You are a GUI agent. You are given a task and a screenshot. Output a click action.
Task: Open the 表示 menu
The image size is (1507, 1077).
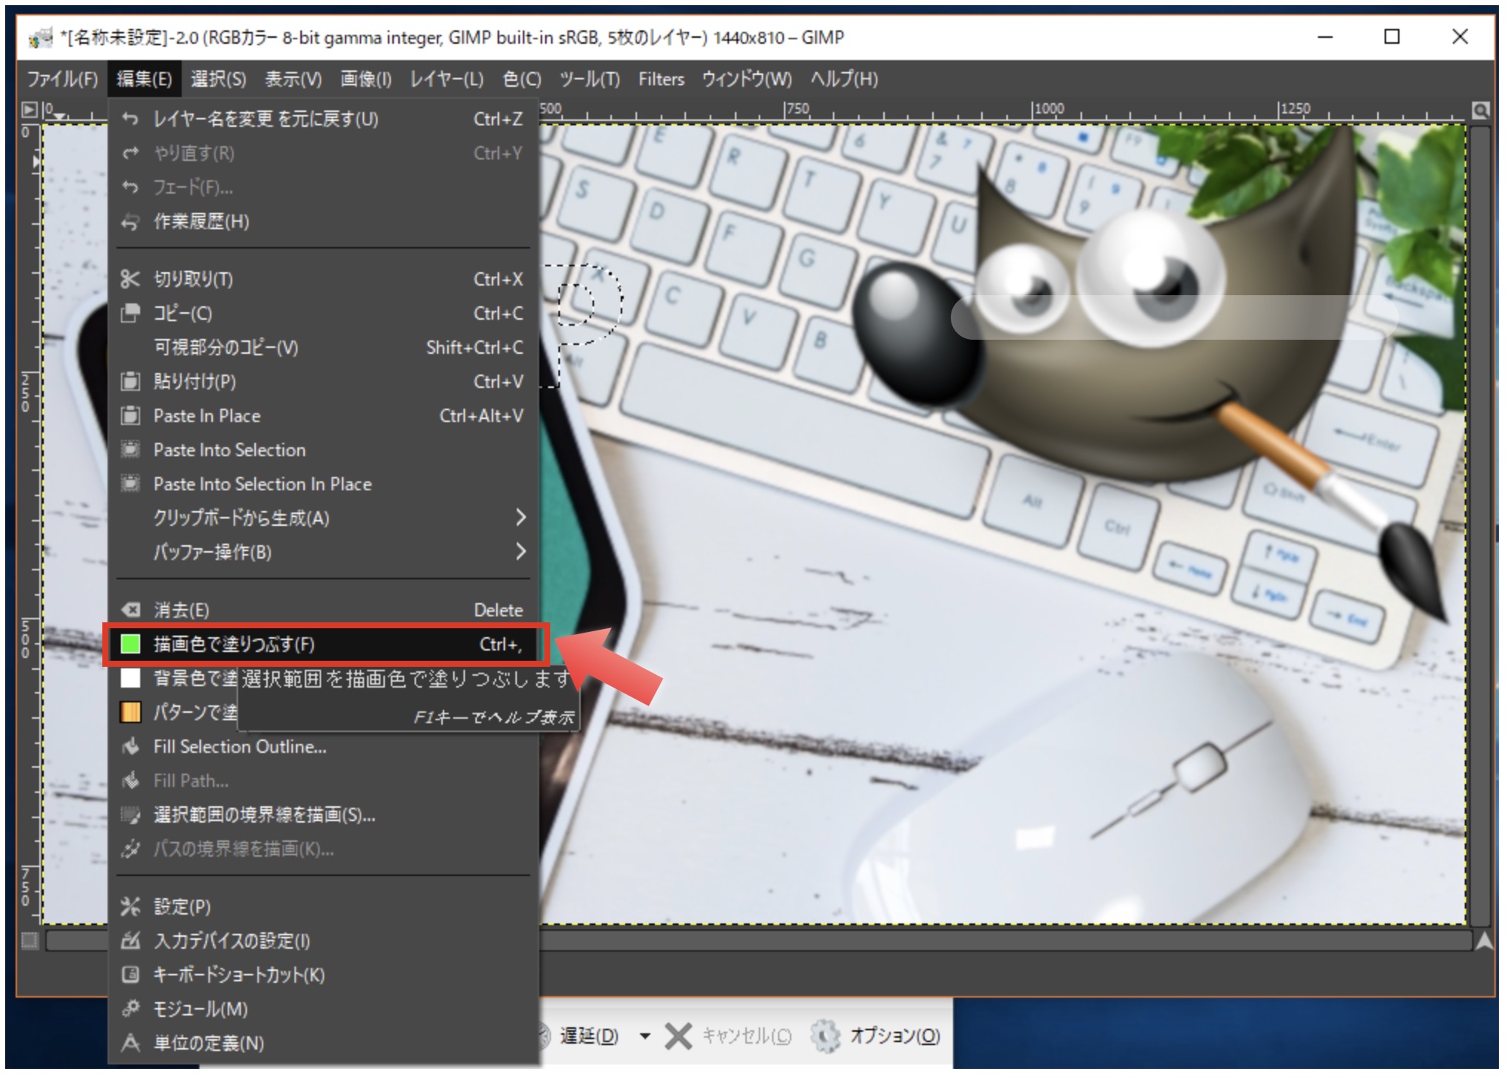(294, 79)
